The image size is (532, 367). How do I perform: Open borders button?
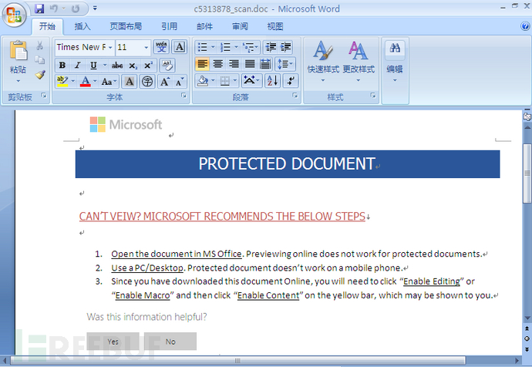coord(225,81)
